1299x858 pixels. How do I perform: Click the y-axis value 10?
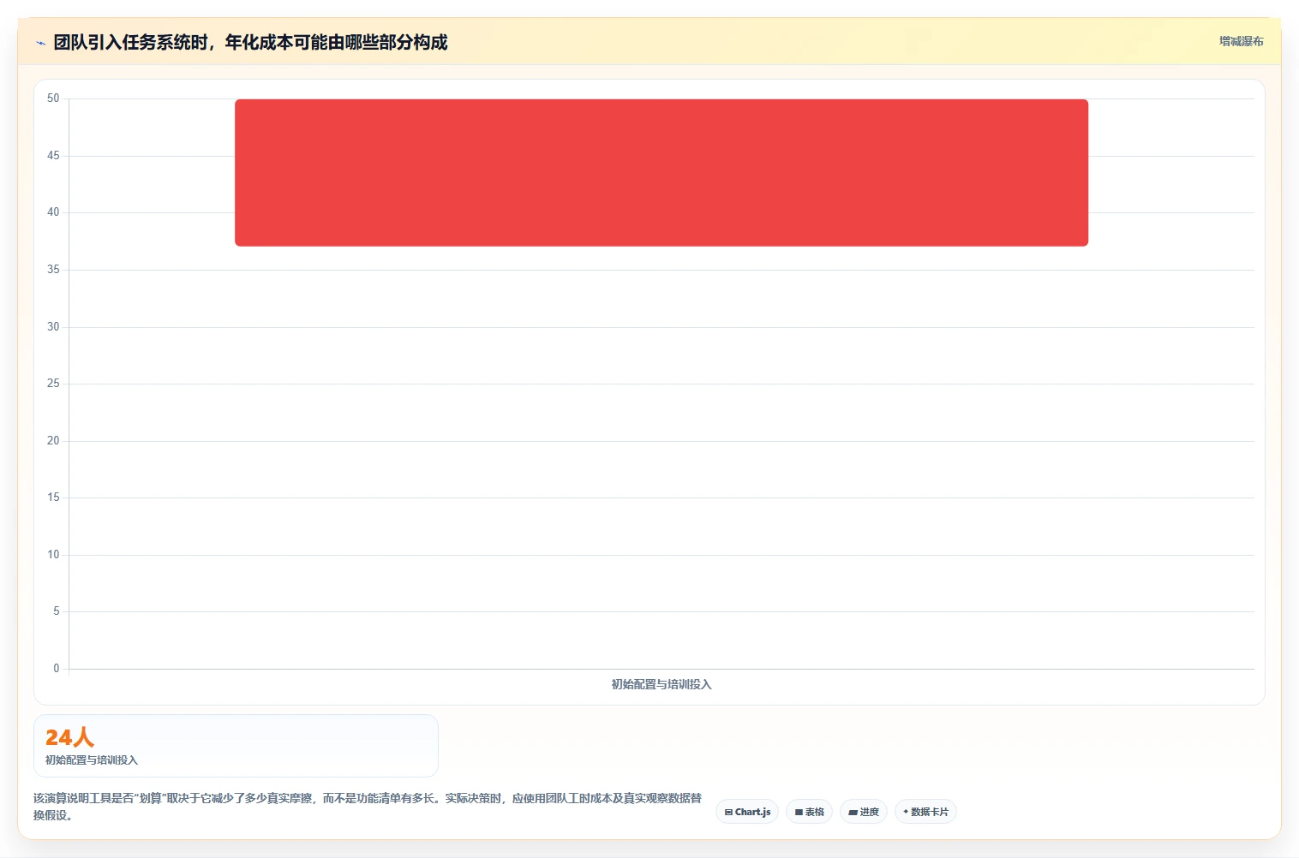[53, 555]
